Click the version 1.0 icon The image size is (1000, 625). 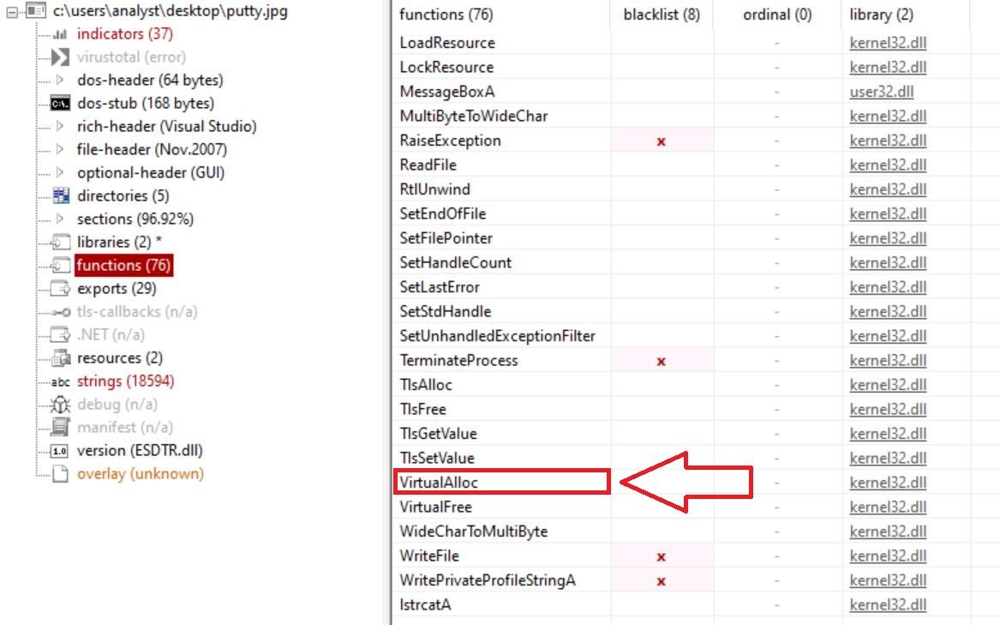(x=60, y=451)
